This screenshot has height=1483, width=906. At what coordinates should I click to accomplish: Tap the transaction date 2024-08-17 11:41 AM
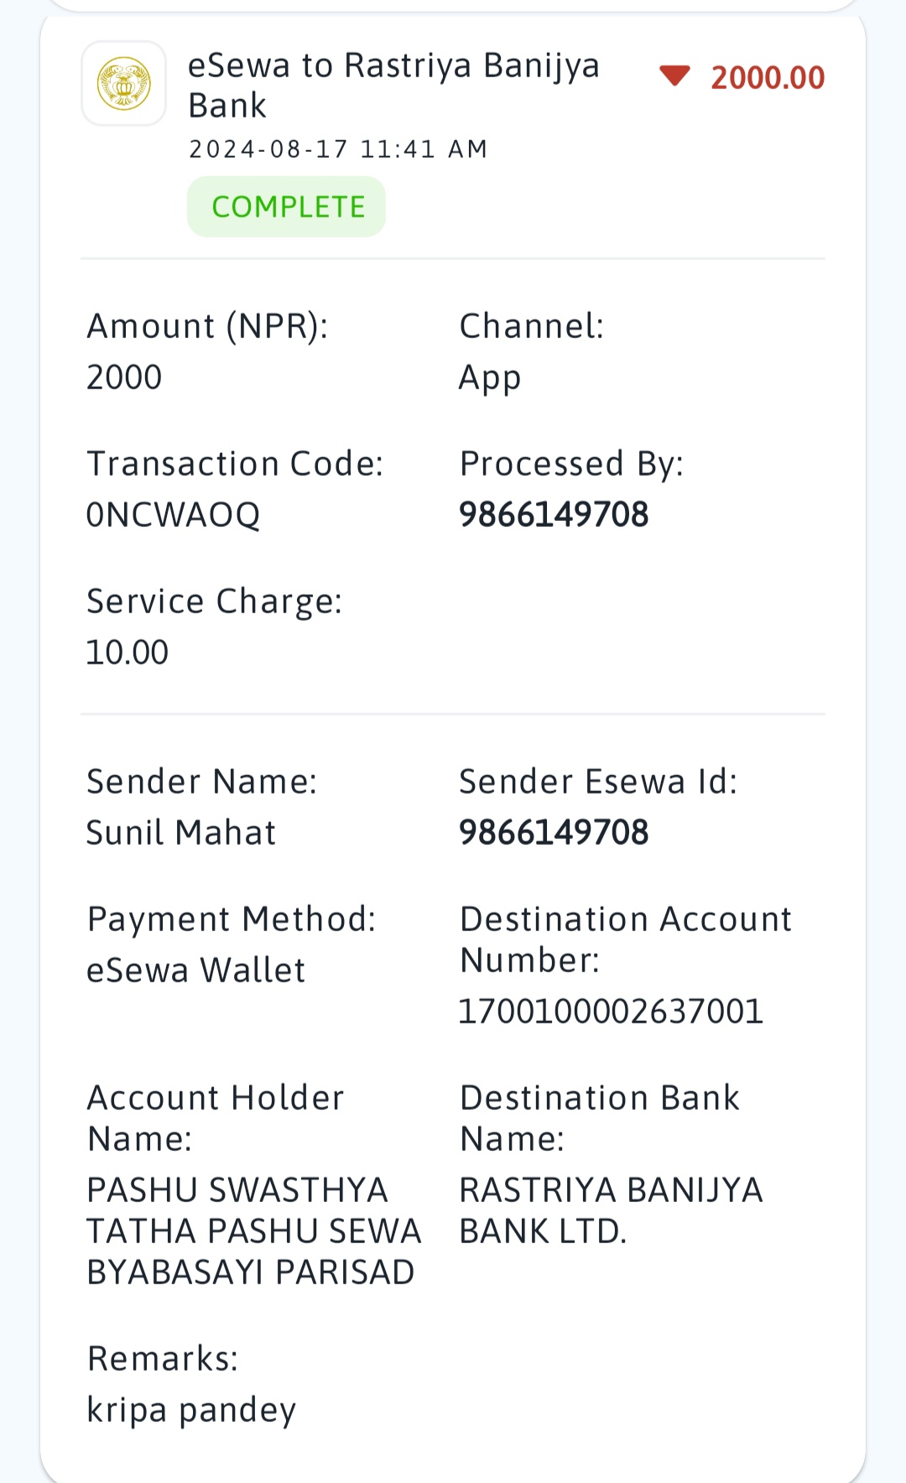click(x=338, y=149)
